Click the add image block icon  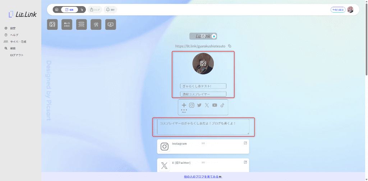point(52,24)
